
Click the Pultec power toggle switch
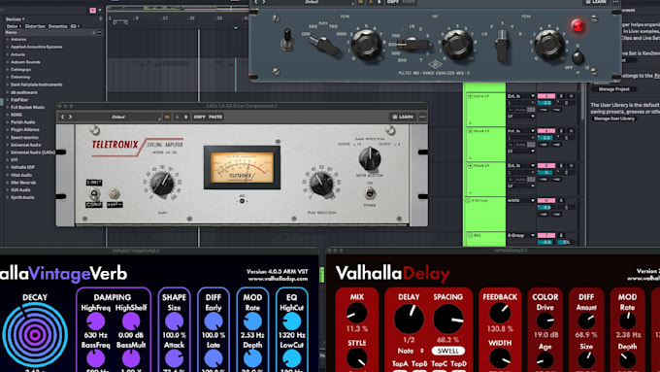[287, 40]
